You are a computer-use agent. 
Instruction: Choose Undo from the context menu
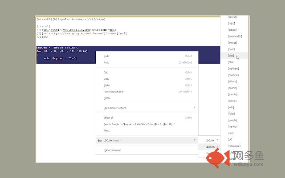106,56
